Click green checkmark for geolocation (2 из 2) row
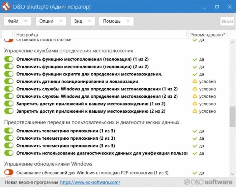Screen dimensions: 236x187 195,67
